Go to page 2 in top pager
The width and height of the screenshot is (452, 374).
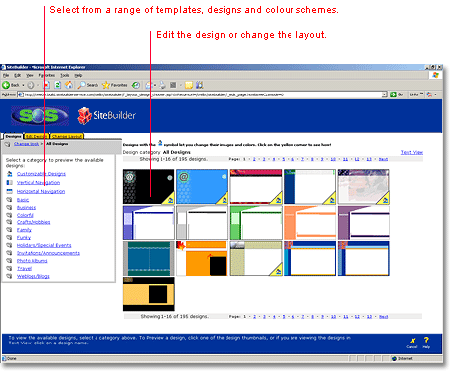point(254,159)
